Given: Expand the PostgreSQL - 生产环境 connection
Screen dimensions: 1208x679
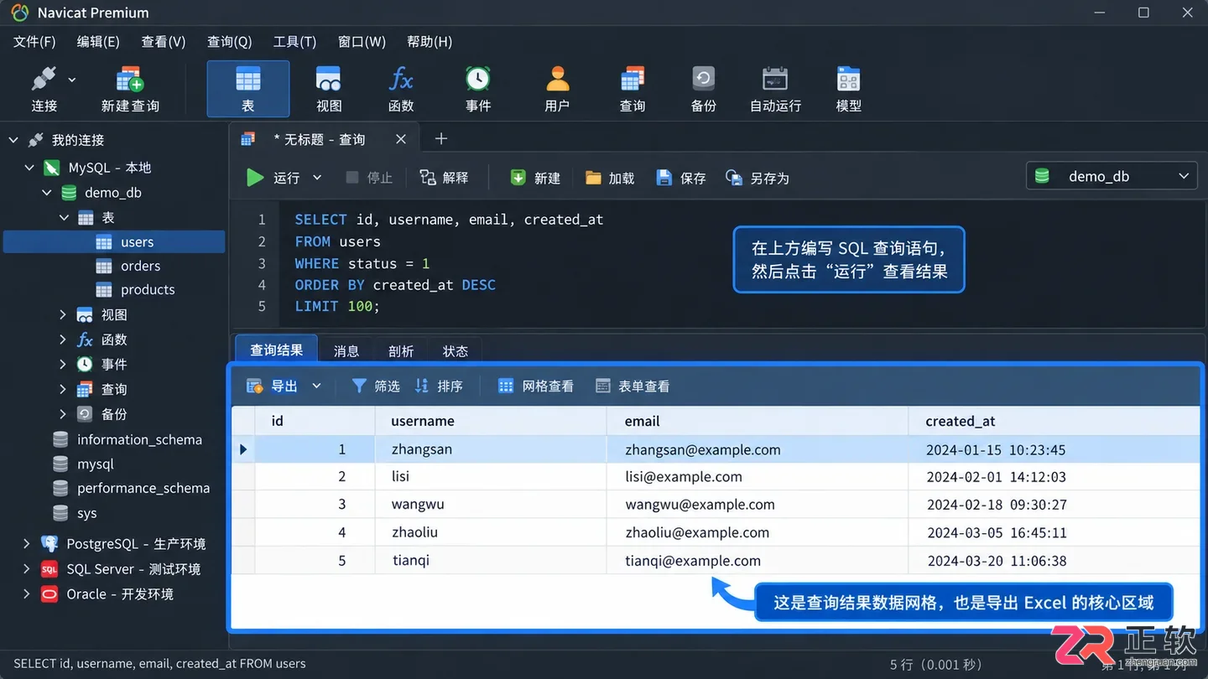Looking at the screenshot, I should (x=27, y=544).
